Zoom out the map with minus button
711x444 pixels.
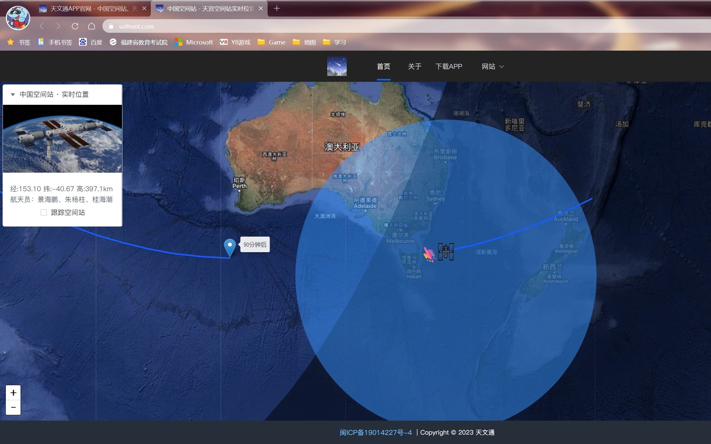tap(13, 407)
